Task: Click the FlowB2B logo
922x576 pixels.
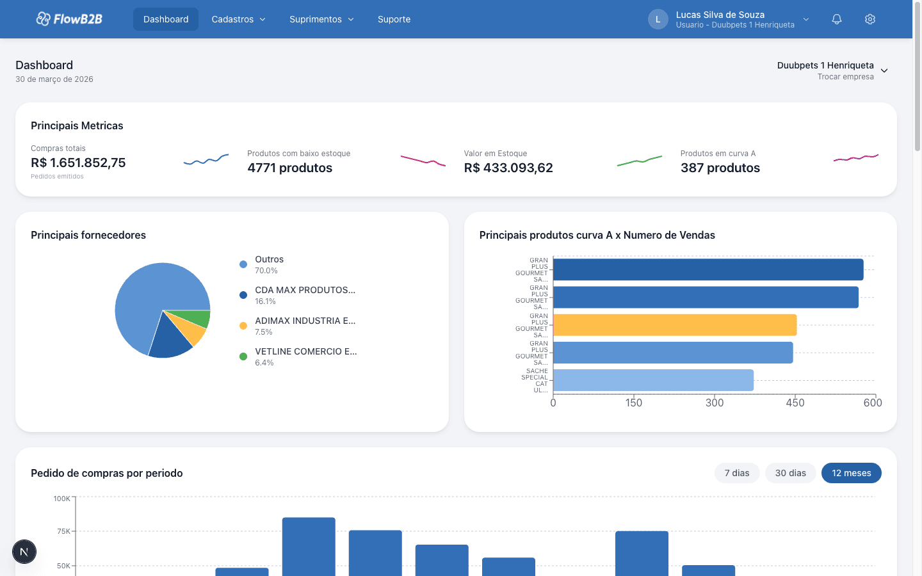Action: [x=69, y=19]
